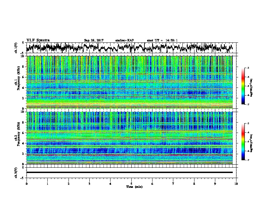Click the date text "Sep. 28, 2017"

tap(94, 40)
